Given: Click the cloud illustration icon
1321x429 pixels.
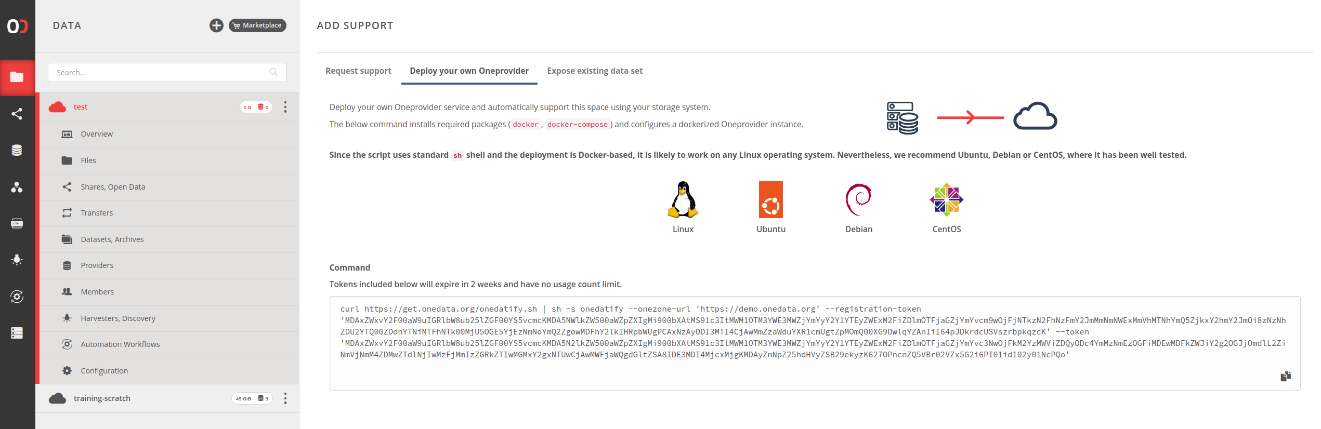Looking at the screenshot, I should click(x=1035, y=116).
